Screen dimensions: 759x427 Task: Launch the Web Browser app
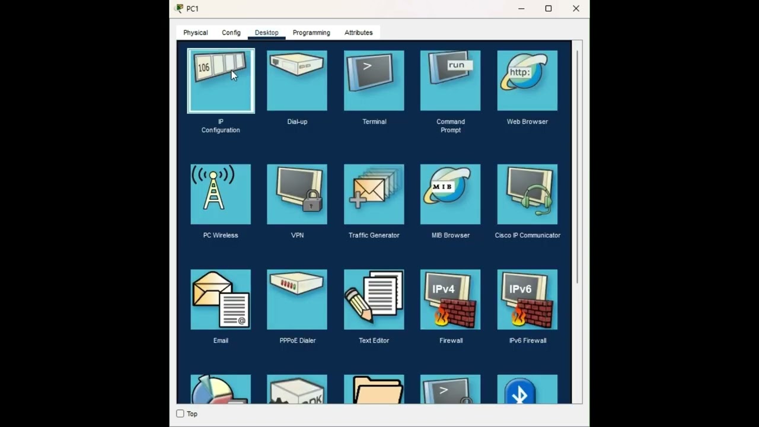[527, 81]
